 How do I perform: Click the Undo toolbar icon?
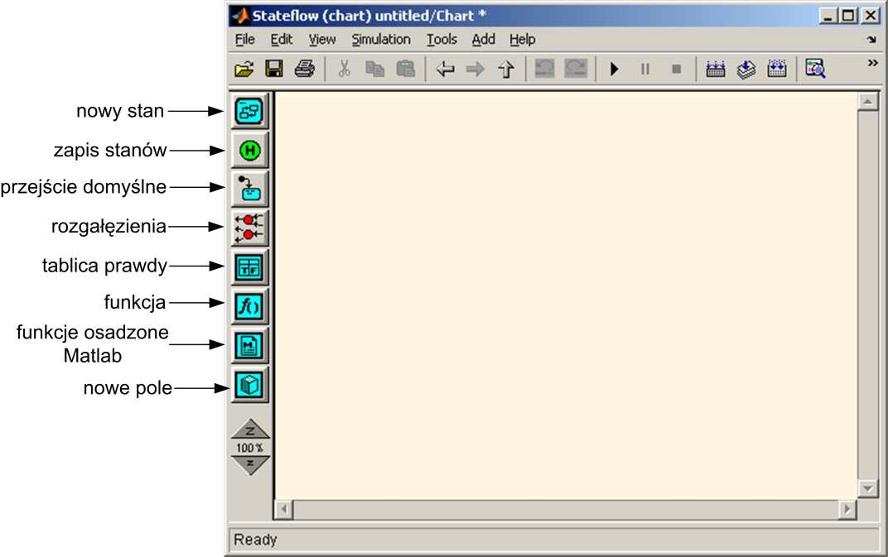[545, 69]
